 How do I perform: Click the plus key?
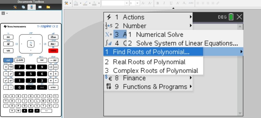point(51,80)
